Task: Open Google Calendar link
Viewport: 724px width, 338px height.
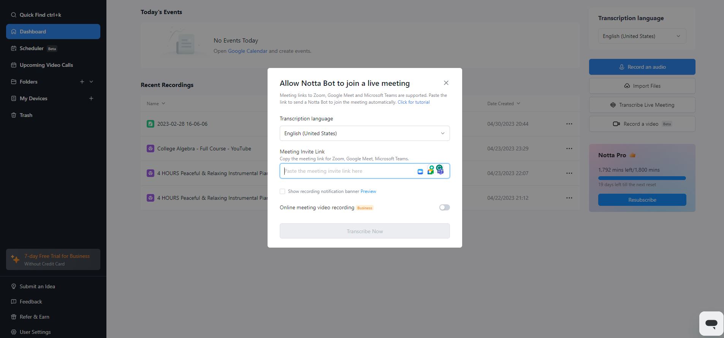Action: pos(247,51)
